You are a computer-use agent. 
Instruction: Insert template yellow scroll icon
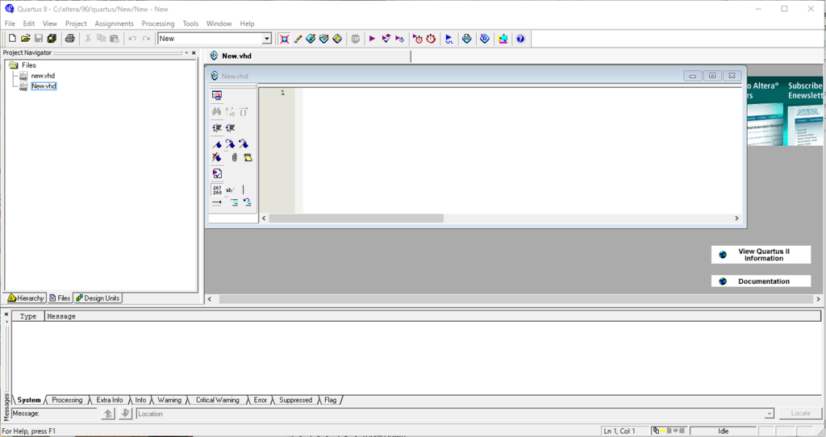click(x=248, y=157)
